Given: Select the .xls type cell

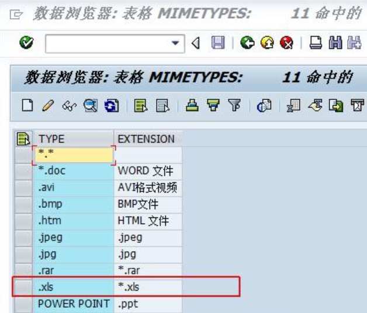Looking at the screenshot, I should (x=74, y=287).
